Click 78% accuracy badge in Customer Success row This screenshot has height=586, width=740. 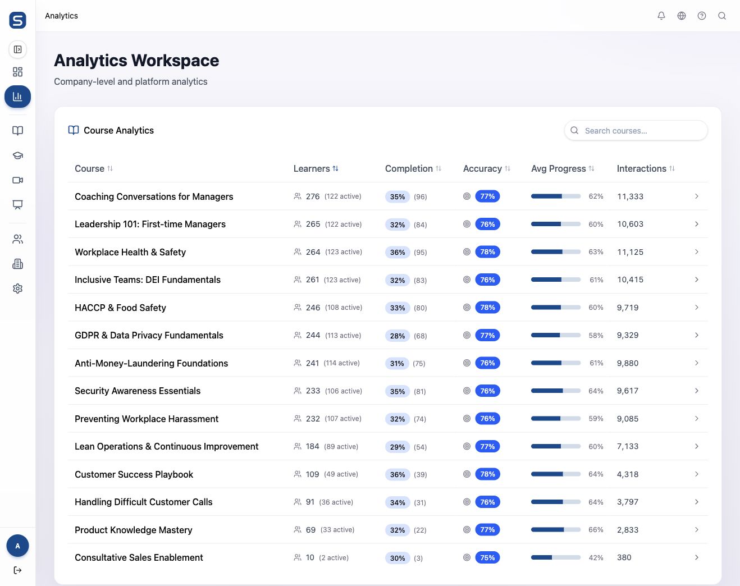(487, 474)
